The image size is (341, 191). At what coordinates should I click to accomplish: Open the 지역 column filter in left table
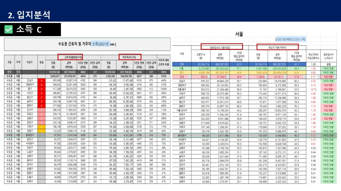[x=20, y=68]
